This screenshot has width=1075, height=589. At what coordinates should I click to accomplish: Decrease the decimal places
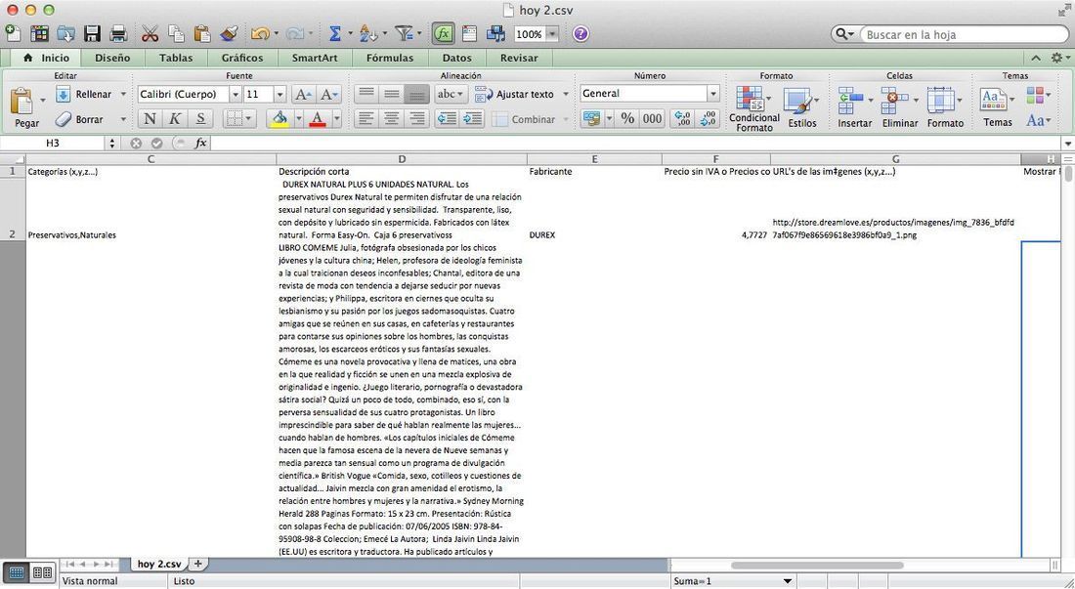coord(709,119)
